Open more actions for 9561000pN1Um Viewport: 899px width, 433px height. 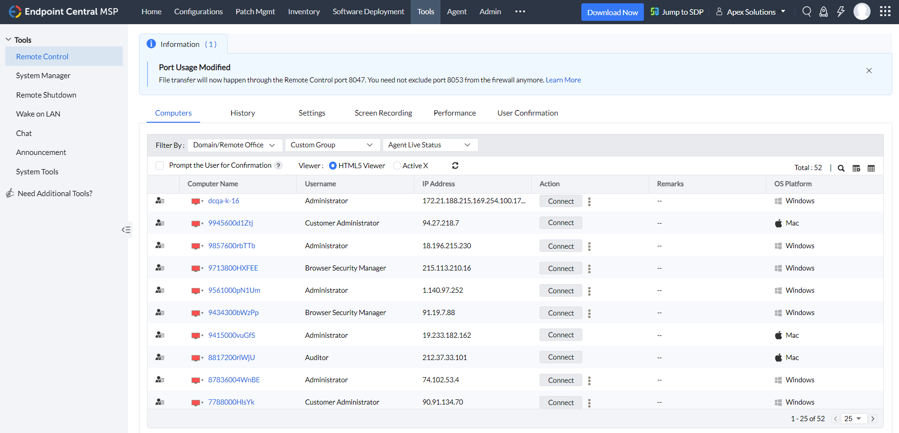pos(589,291)
